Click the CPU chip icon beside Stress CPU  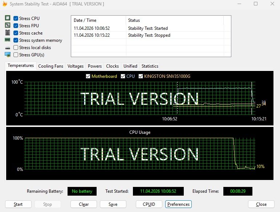click(8, 18)
